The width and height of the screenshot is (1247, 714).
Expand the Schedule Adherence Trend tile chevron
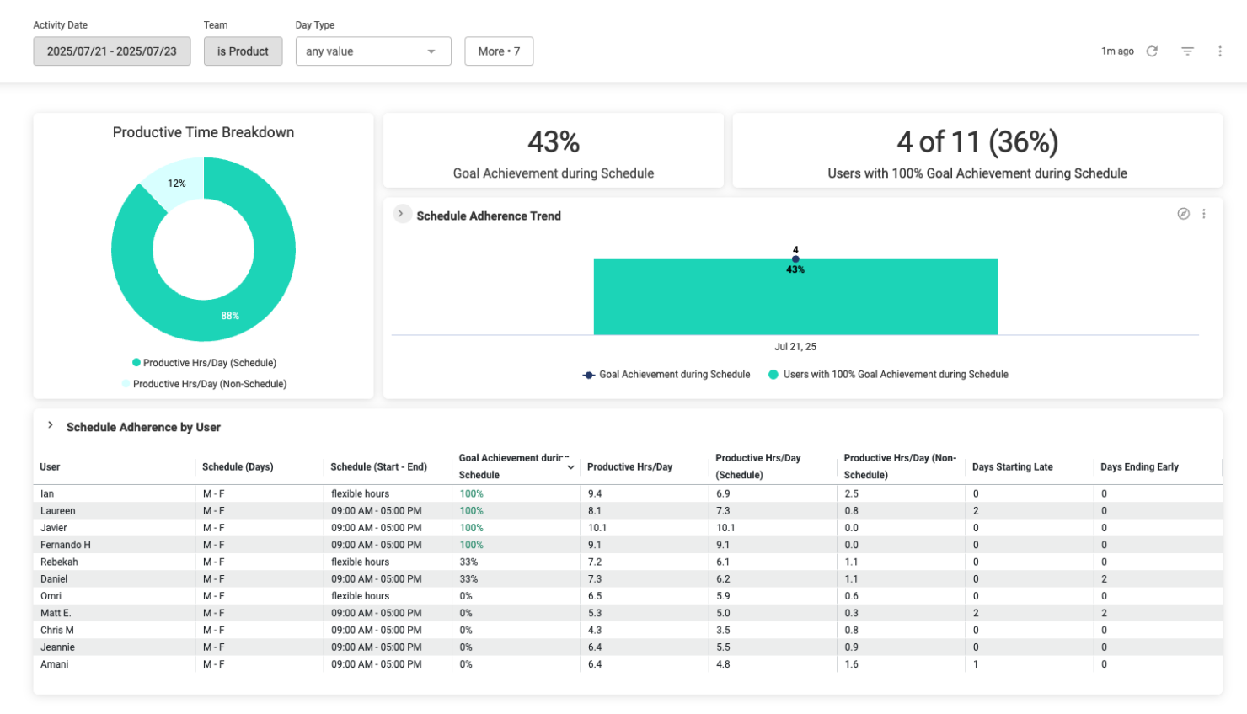(x=402, y=214)
